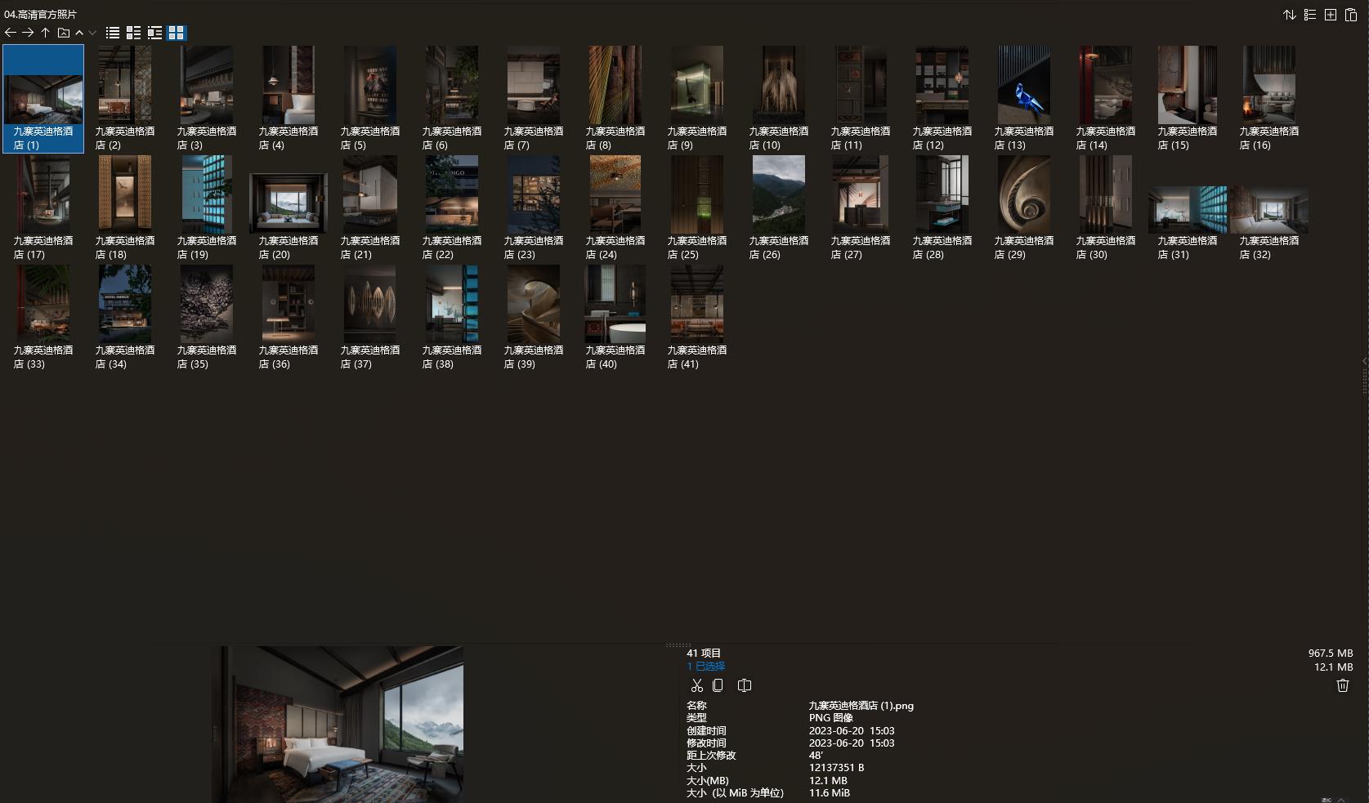This screenshot has height=803, width=1369.
Task: Switch to details list view
Action: [x=133, y=33]
